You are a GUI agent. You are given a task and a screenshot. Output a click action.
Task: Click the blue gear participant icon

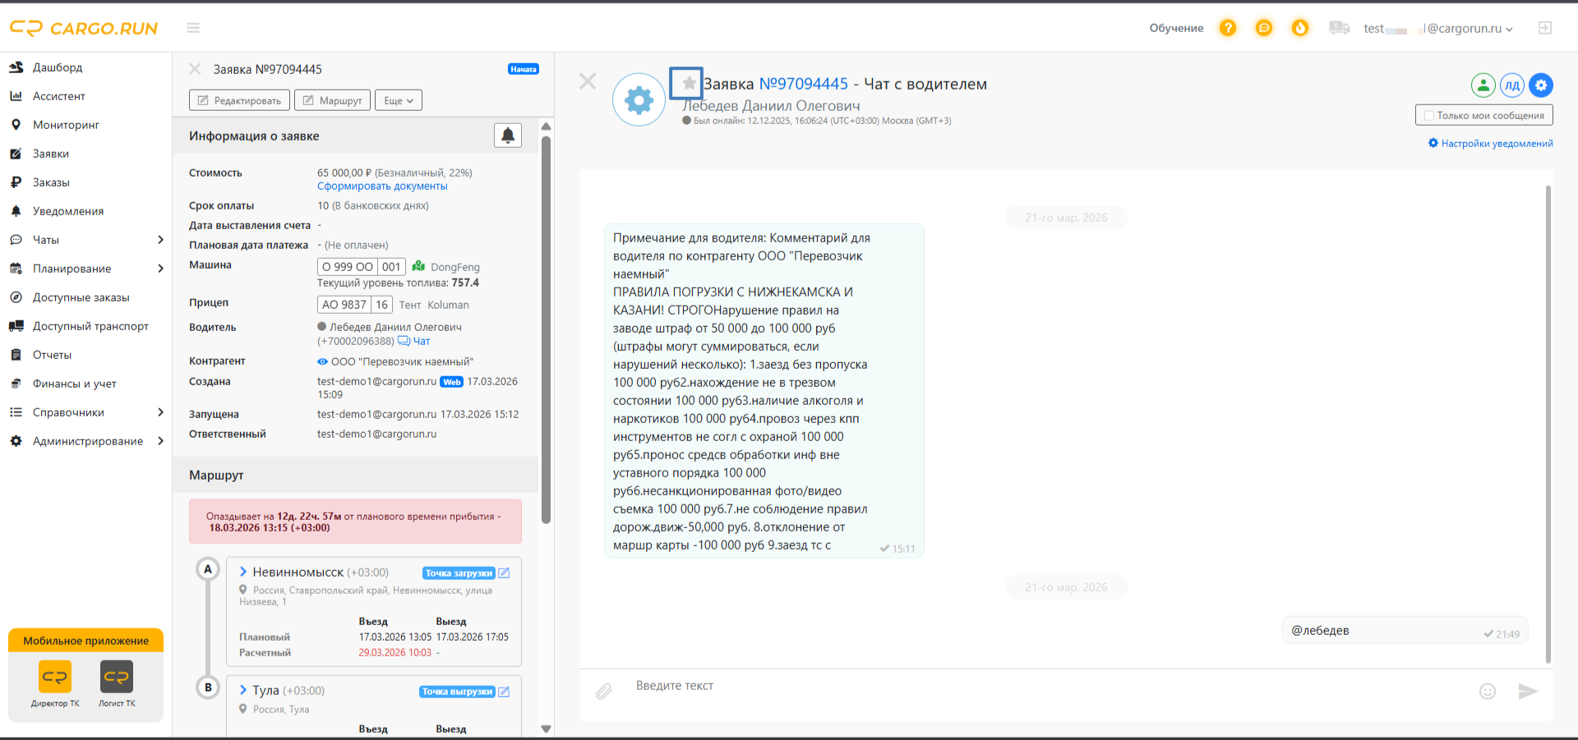click(x=1541, y=85)
